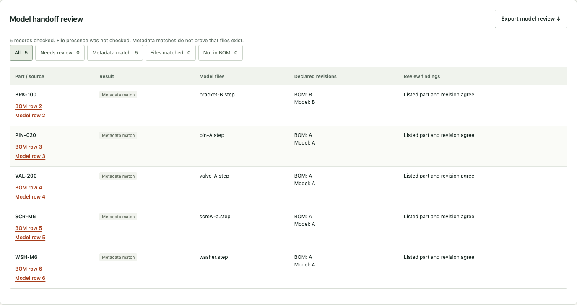This screenshot has height=305, width=577.
Task: Click part name BRK-100
Action: [x=26, y=95]
